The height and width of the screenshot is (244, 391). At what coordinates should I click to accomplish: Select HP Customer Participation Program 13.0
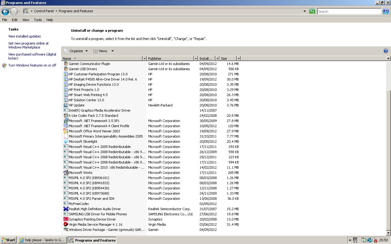coord(151,74)
